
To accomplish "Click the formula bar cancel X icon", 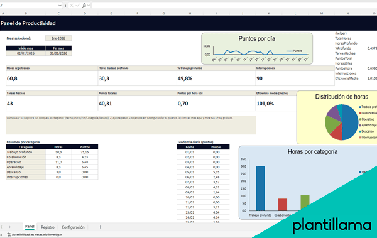I will coord(72,5).
